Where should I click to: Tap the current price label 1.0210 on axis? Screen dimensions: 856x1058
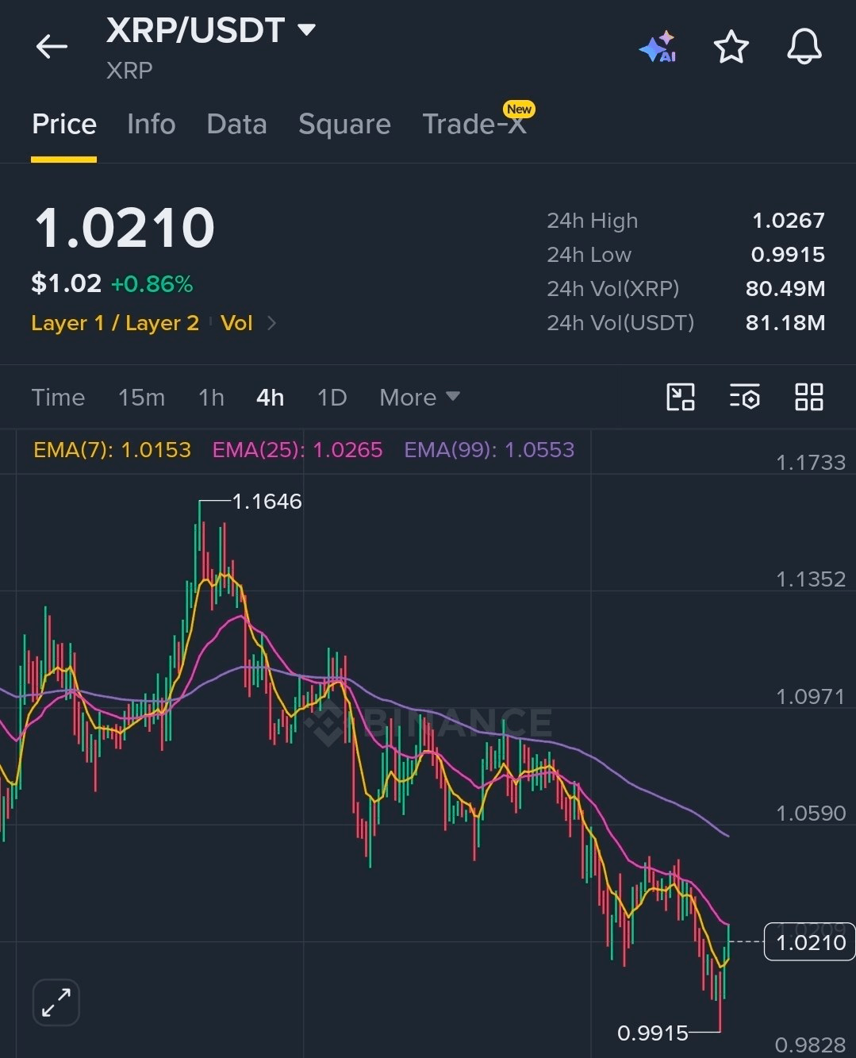(x=810, y=942)
